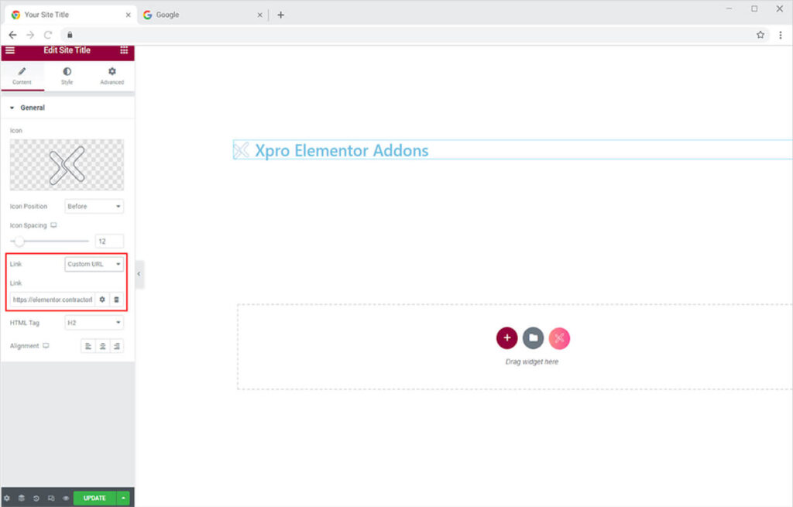Click the dynamic tags icon beside link field
Screen dimensions: 793x507
pos(116,300)
